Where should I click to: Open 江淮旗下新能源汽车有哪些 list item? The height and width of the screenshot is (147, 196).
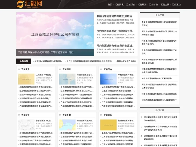[x=118, y=91]
